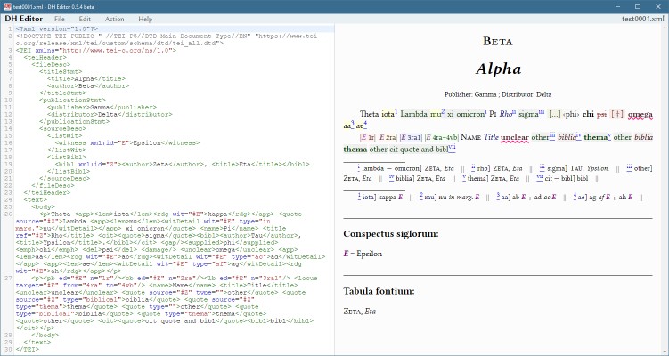This screenshot has width=669, height=356.
Task: Open the Edit menu
Action: tap(85, 19)
